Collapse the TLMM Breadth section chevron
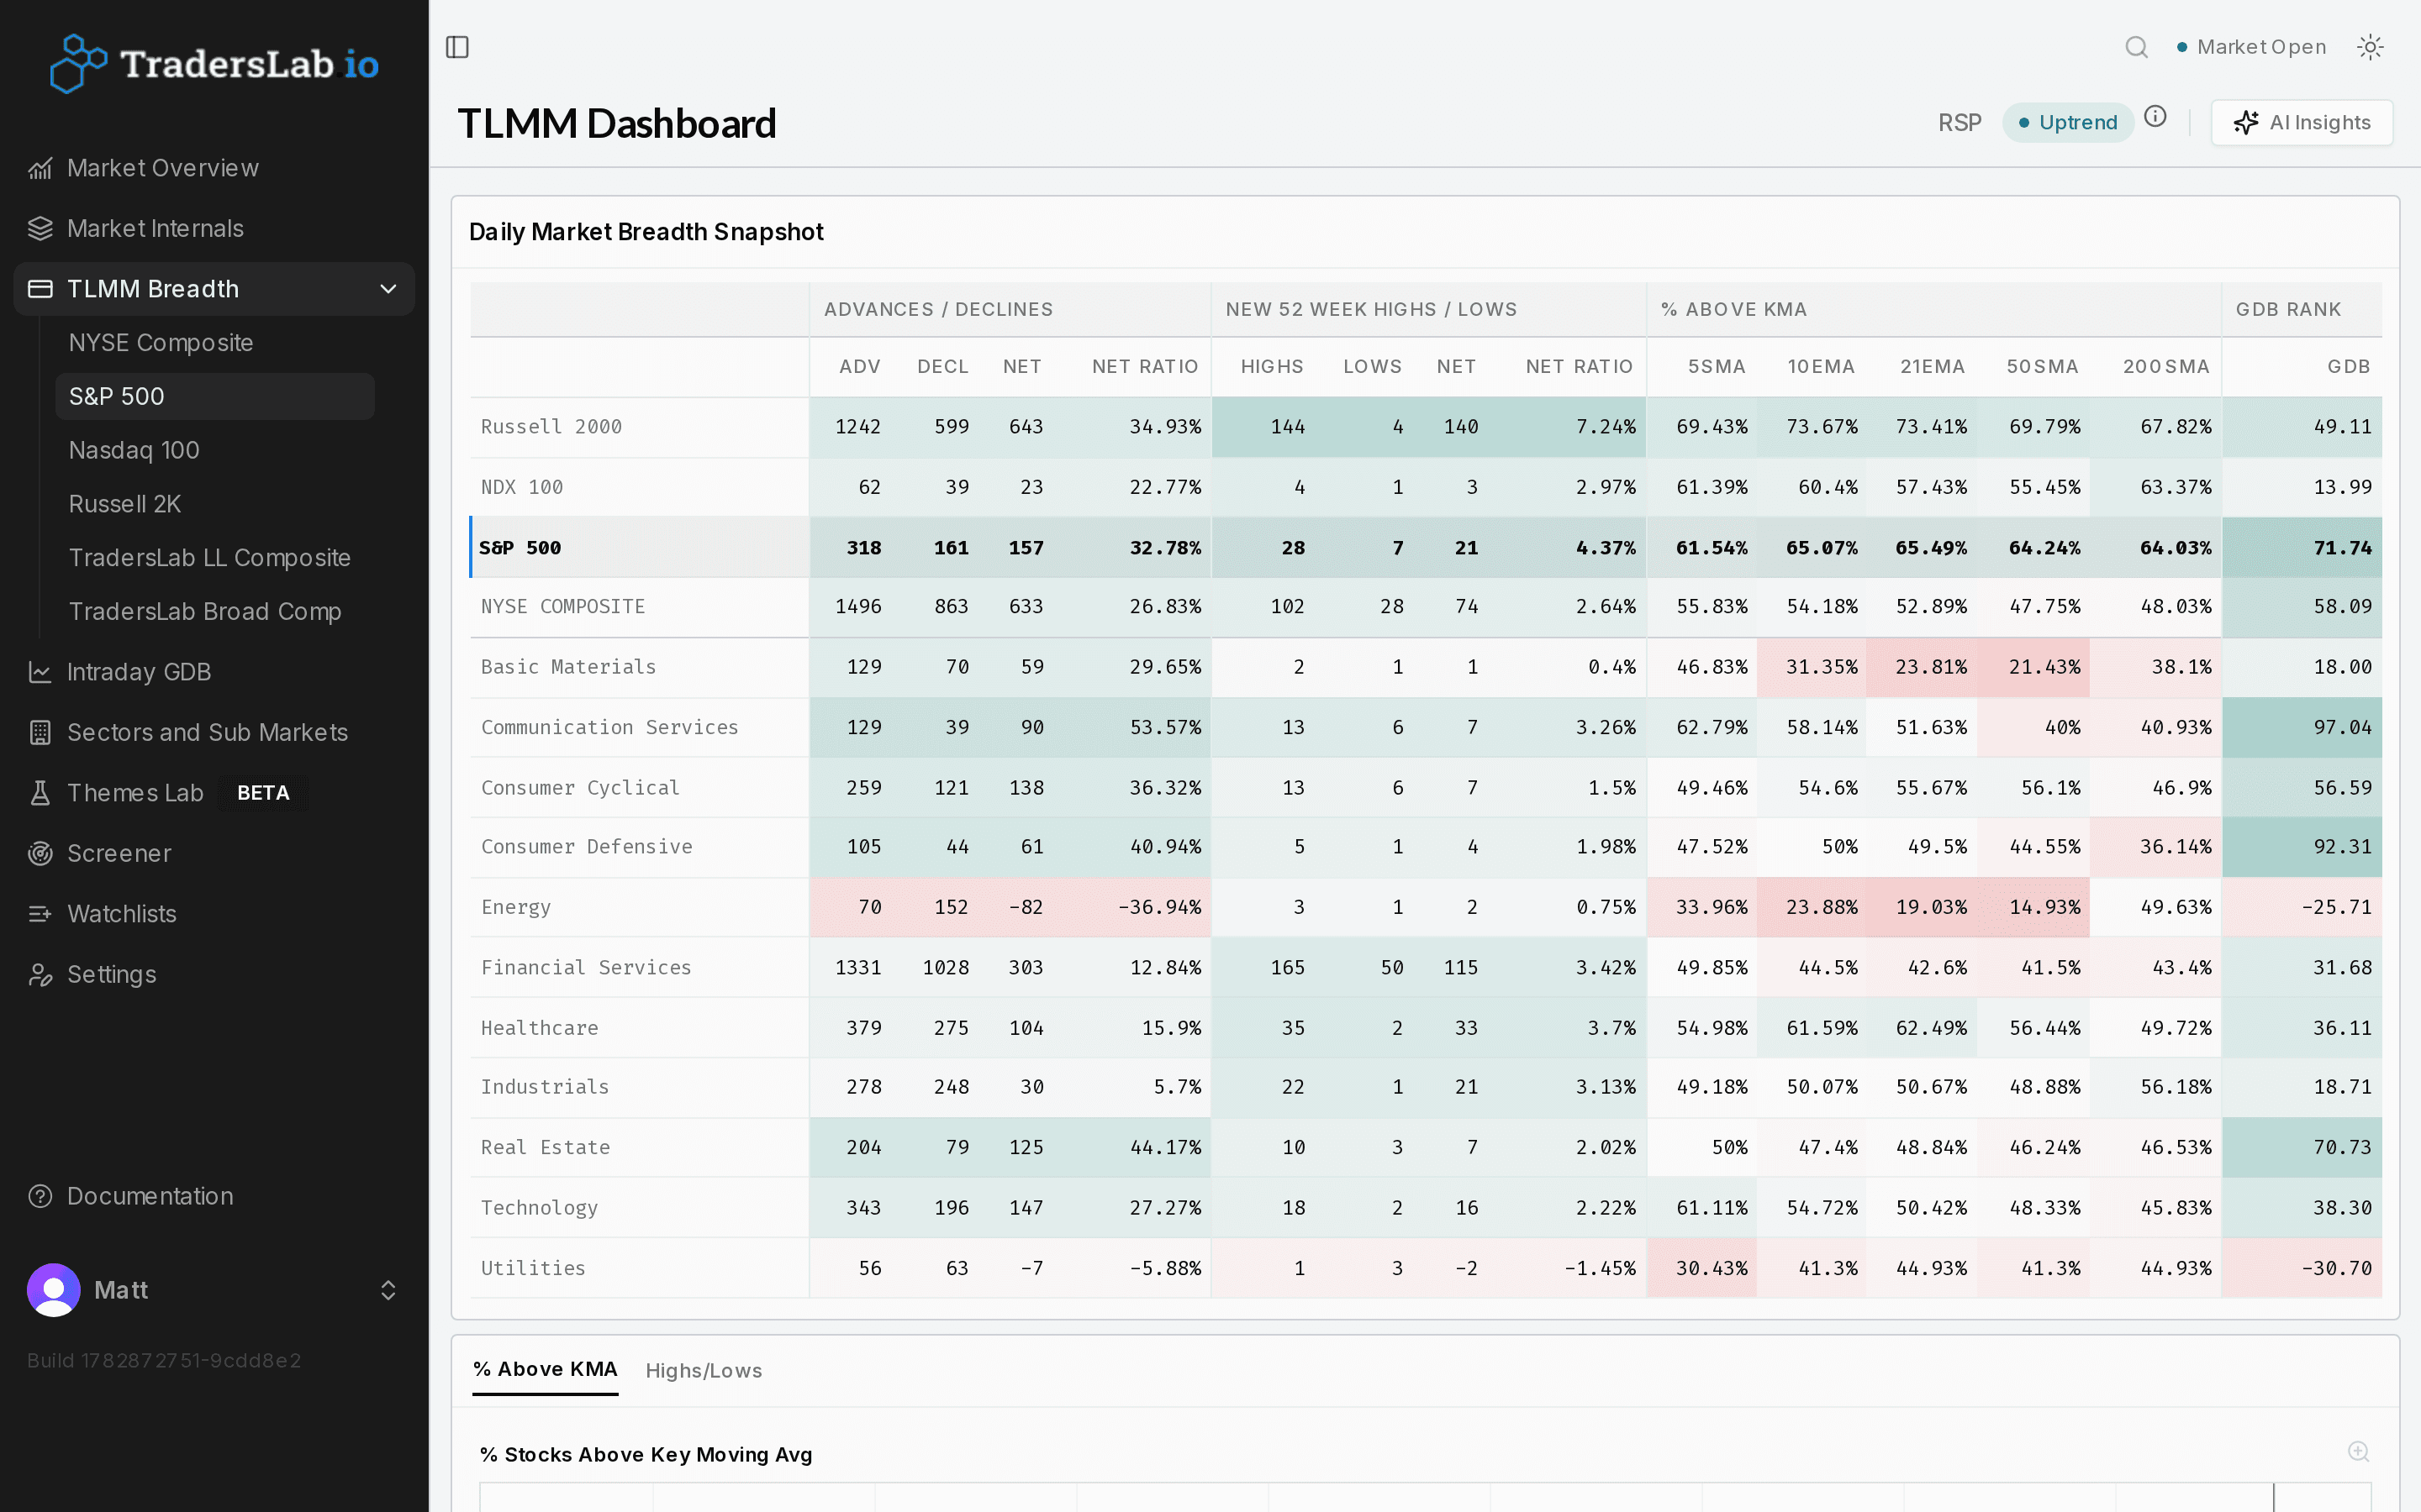The height and width of the screenshot is (1512, 2421). [x=388, y=289]
